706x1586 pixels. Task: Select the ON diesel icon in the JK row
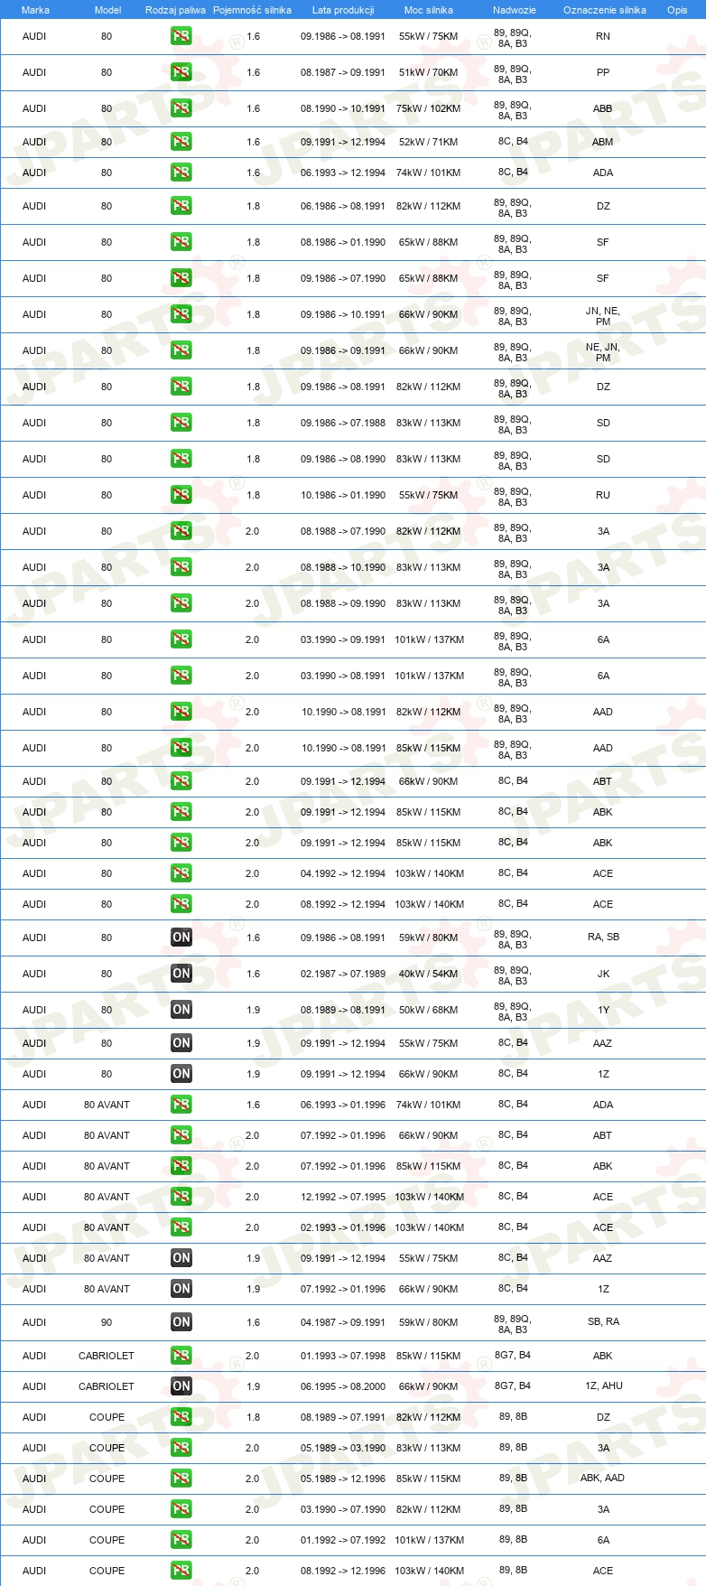(x=181, y=974)
